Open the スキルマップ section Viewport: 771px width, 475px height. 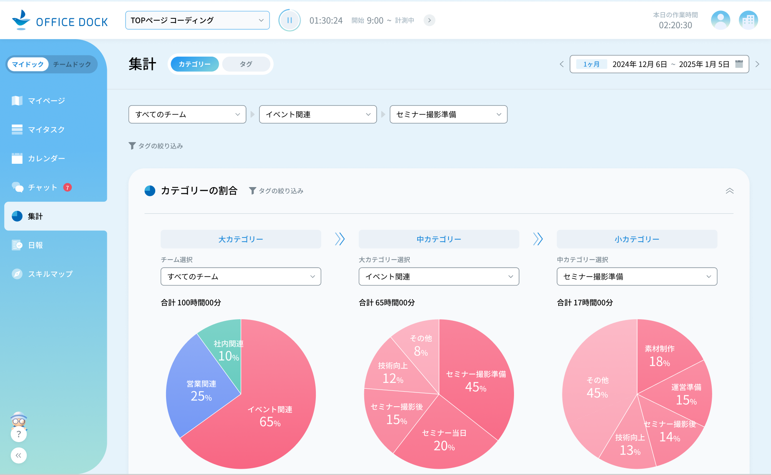click(x=50, y=274)
